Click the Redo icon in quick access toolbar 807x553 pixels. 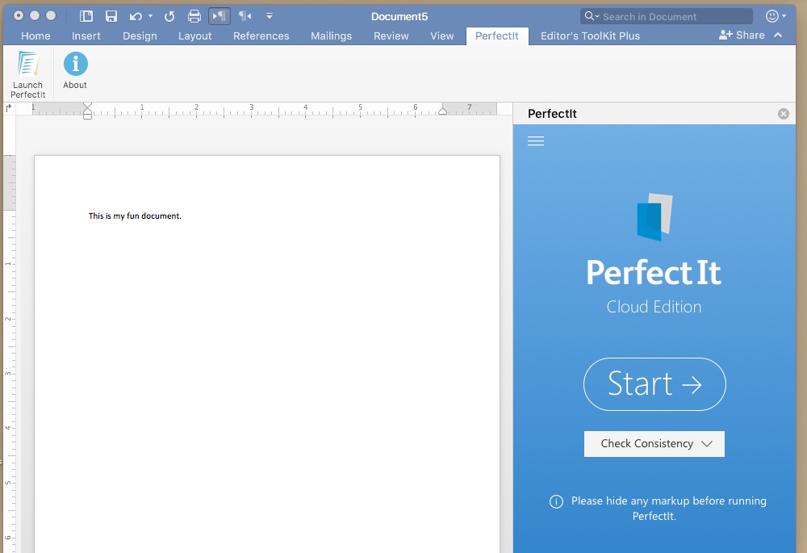169,15
